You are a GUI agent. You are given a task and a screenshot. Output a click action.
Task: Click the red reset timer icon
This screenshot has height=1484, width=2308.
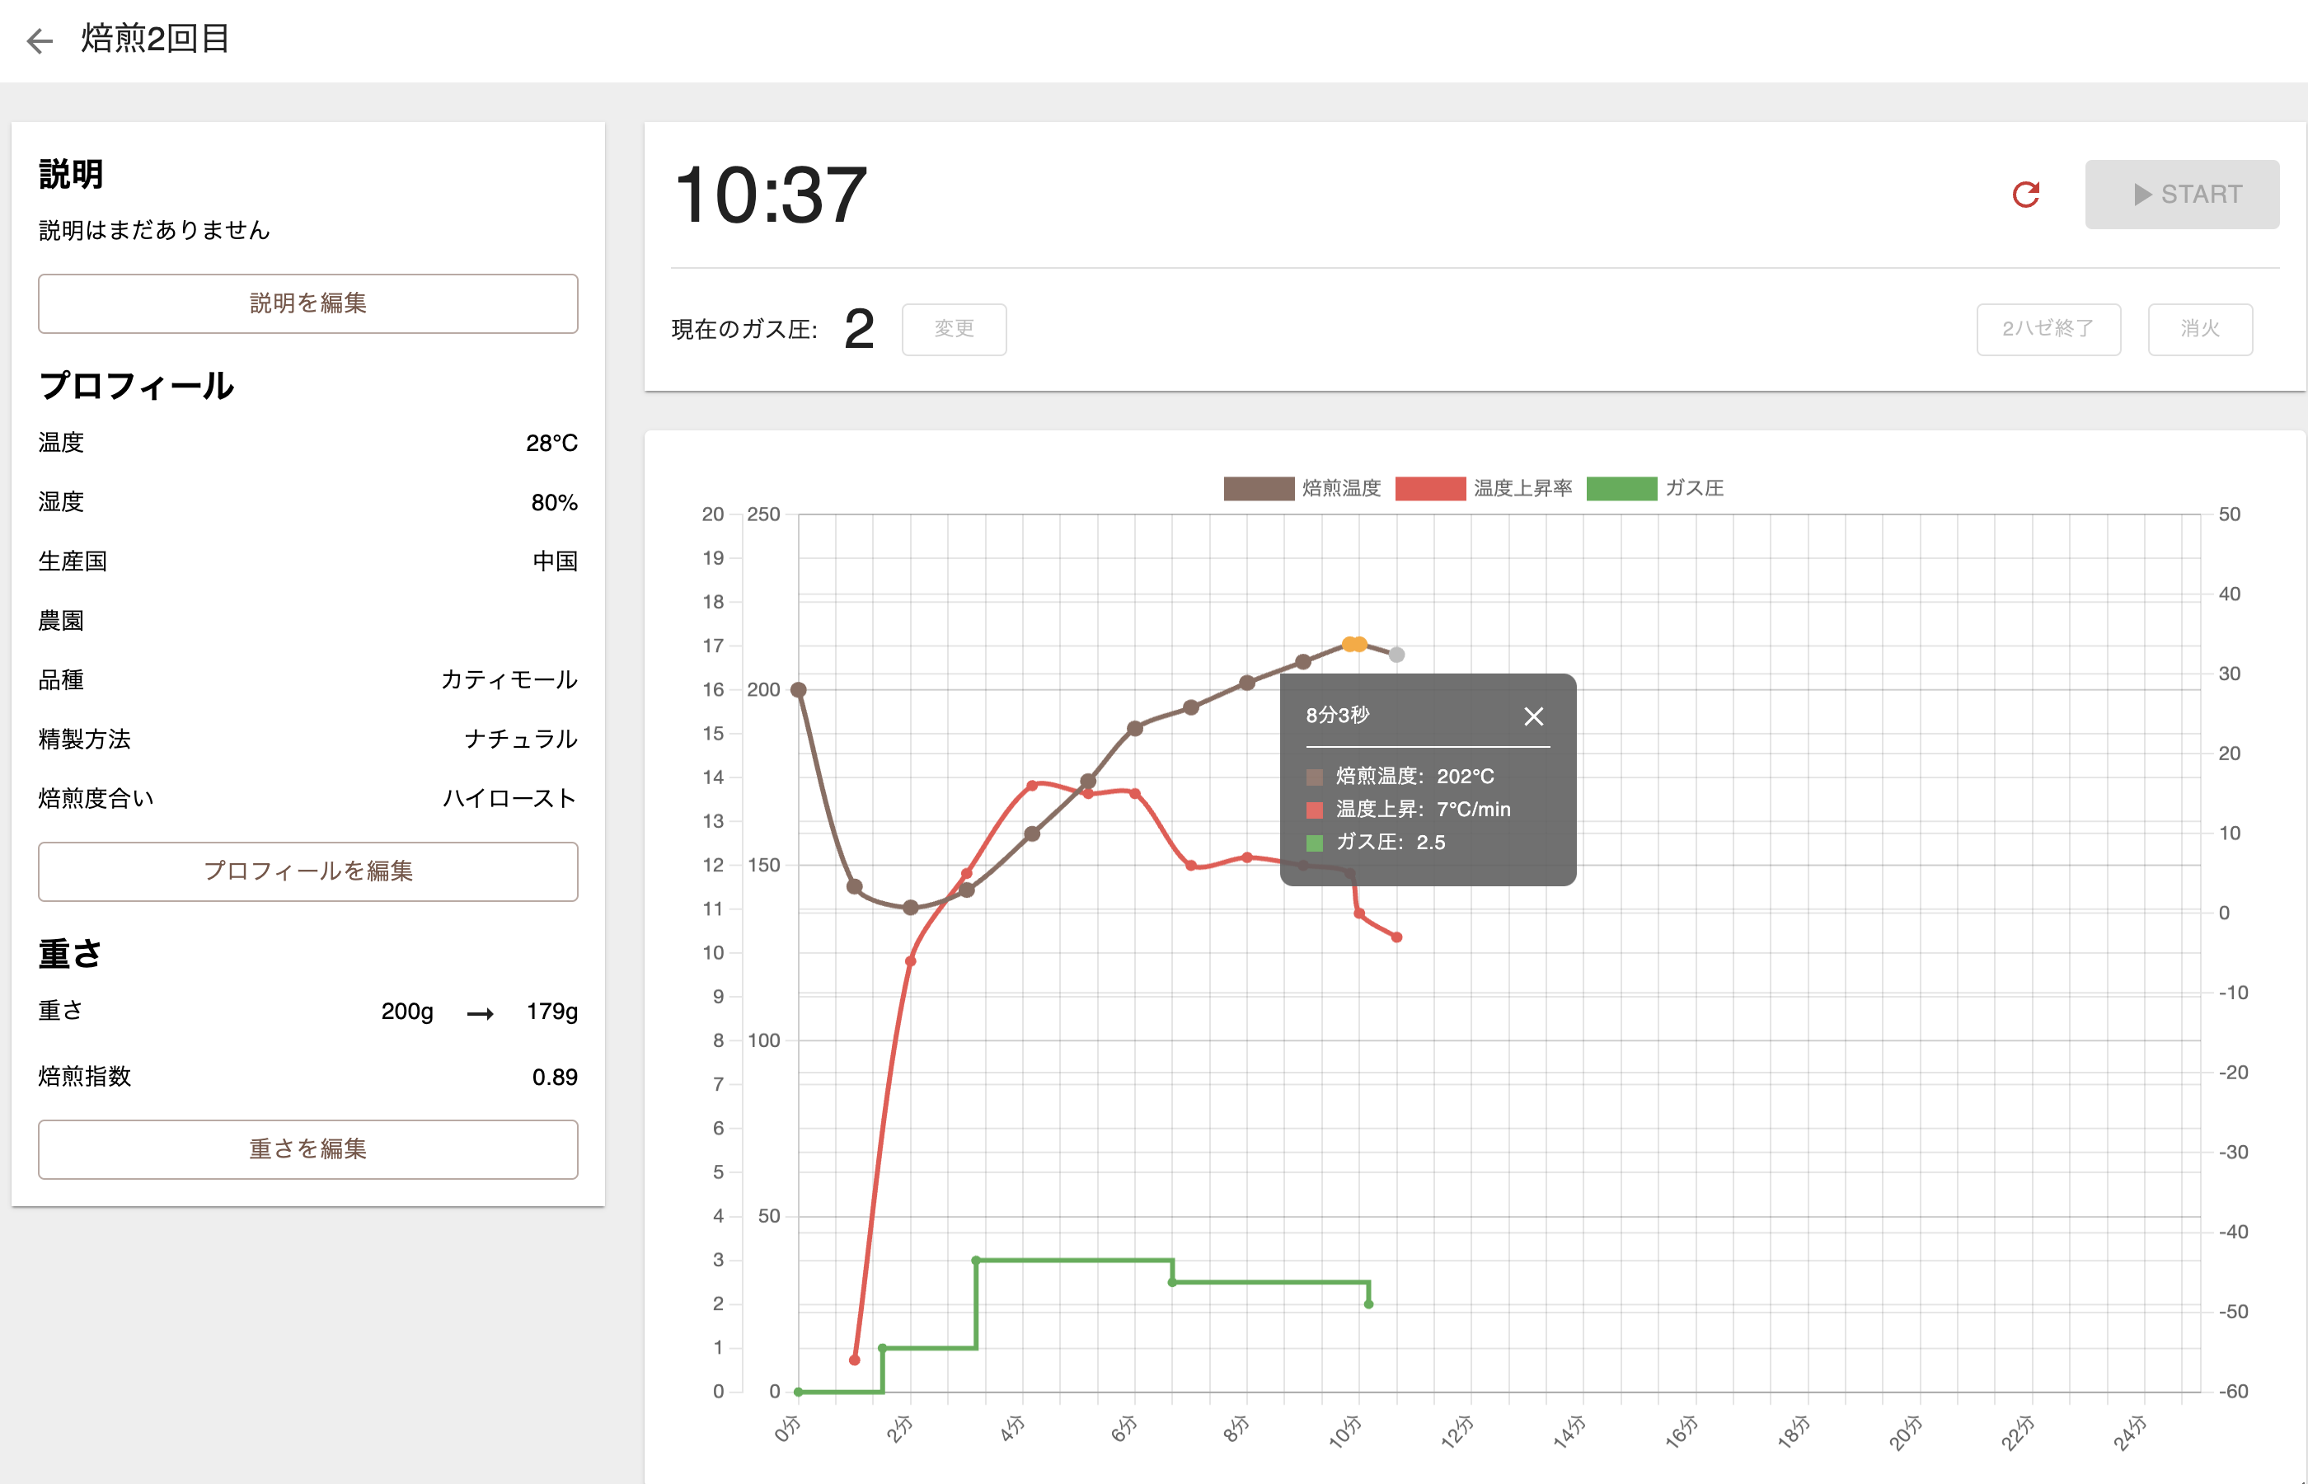(2026, 195)
